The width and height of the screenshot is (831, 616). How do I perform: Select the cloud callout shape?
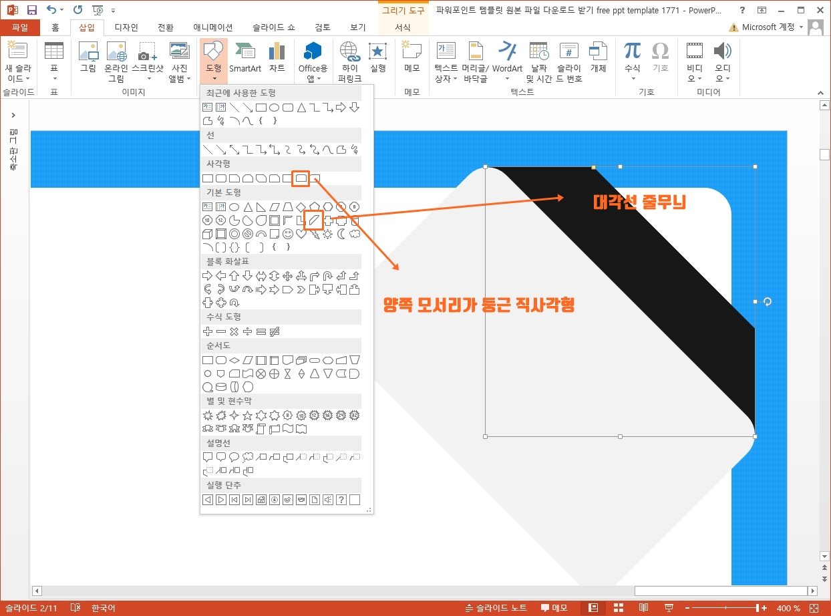pyautogui.click(x=248, y=458)
